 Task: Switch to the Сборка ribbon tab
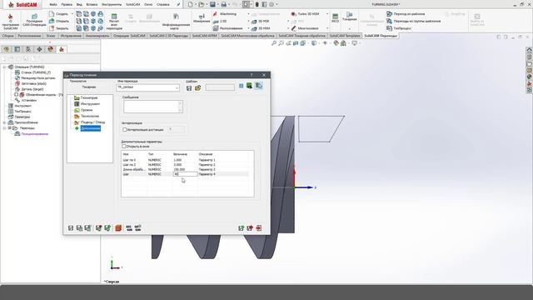pos(7,36)
